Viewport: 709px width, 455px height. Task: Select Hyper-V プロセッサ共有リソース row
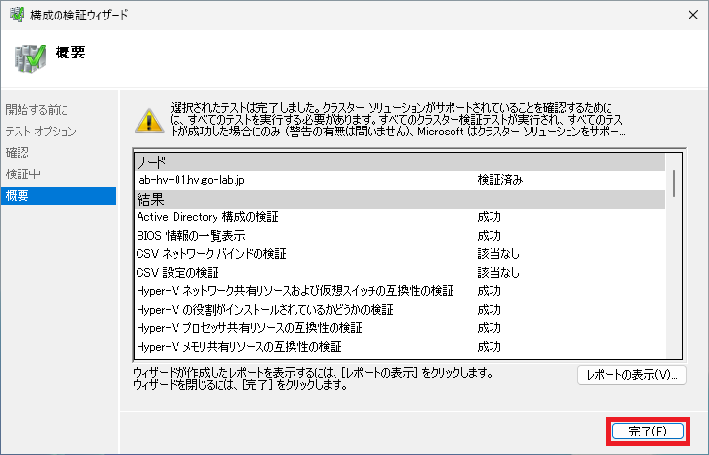point(400,328)
